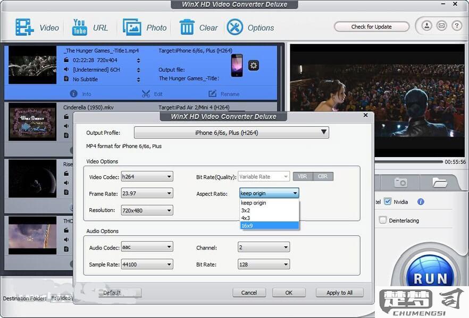Viewport: 469px width, 318px height.
Task: Click the audio track selector arrows beside 6CH
Action: (x=138, y=70)
